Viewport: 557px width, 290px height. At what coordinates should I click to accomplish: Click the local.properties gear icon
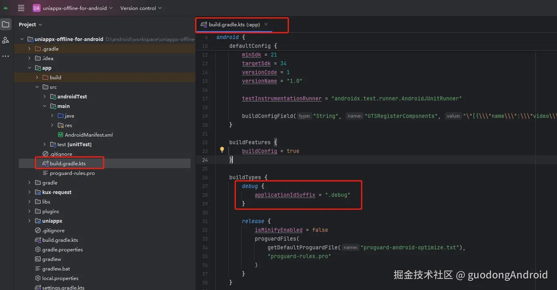[38, 278]
